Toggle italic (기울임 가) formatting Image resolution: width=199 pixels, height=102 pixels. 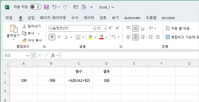(59, 37)
